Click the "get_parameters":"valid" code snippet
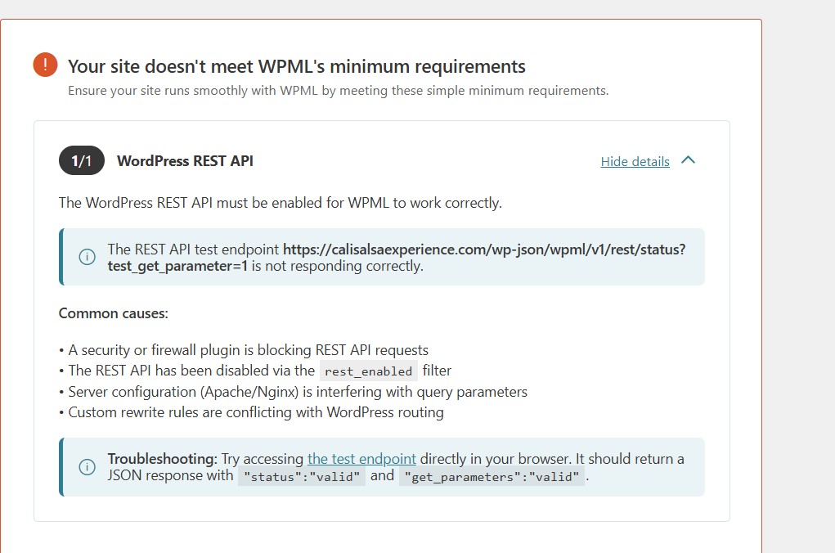The image size is (835, 553). [x=492, y=477]
